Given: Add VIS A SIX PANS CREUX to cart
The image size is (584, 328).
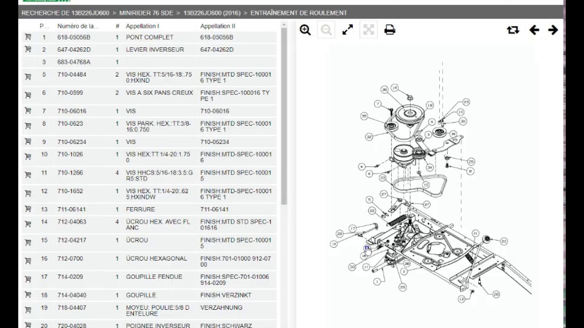Looking at the screenshot, I should (x=28, y=95).
